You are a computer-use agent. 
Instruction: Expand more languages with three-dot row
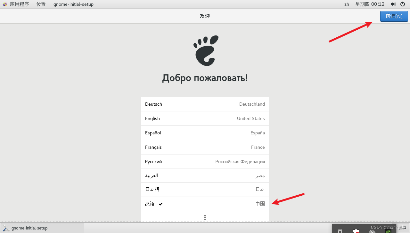pyautogui.click(x=205, y=217)
